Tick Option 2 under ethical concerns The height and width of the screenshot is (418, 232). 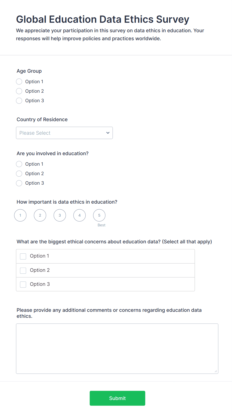tap(23, 270)
